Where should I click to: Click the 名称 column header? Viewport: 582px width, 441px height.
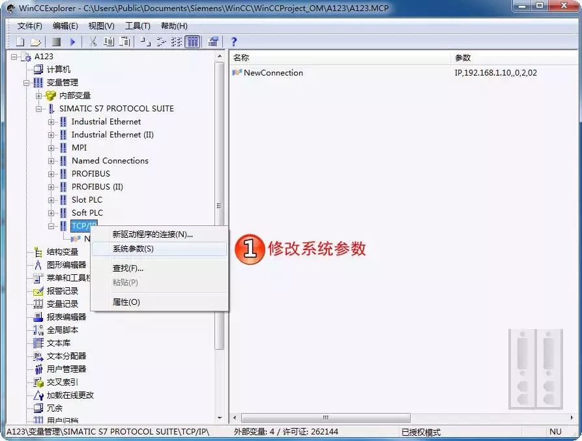[340, 58]
